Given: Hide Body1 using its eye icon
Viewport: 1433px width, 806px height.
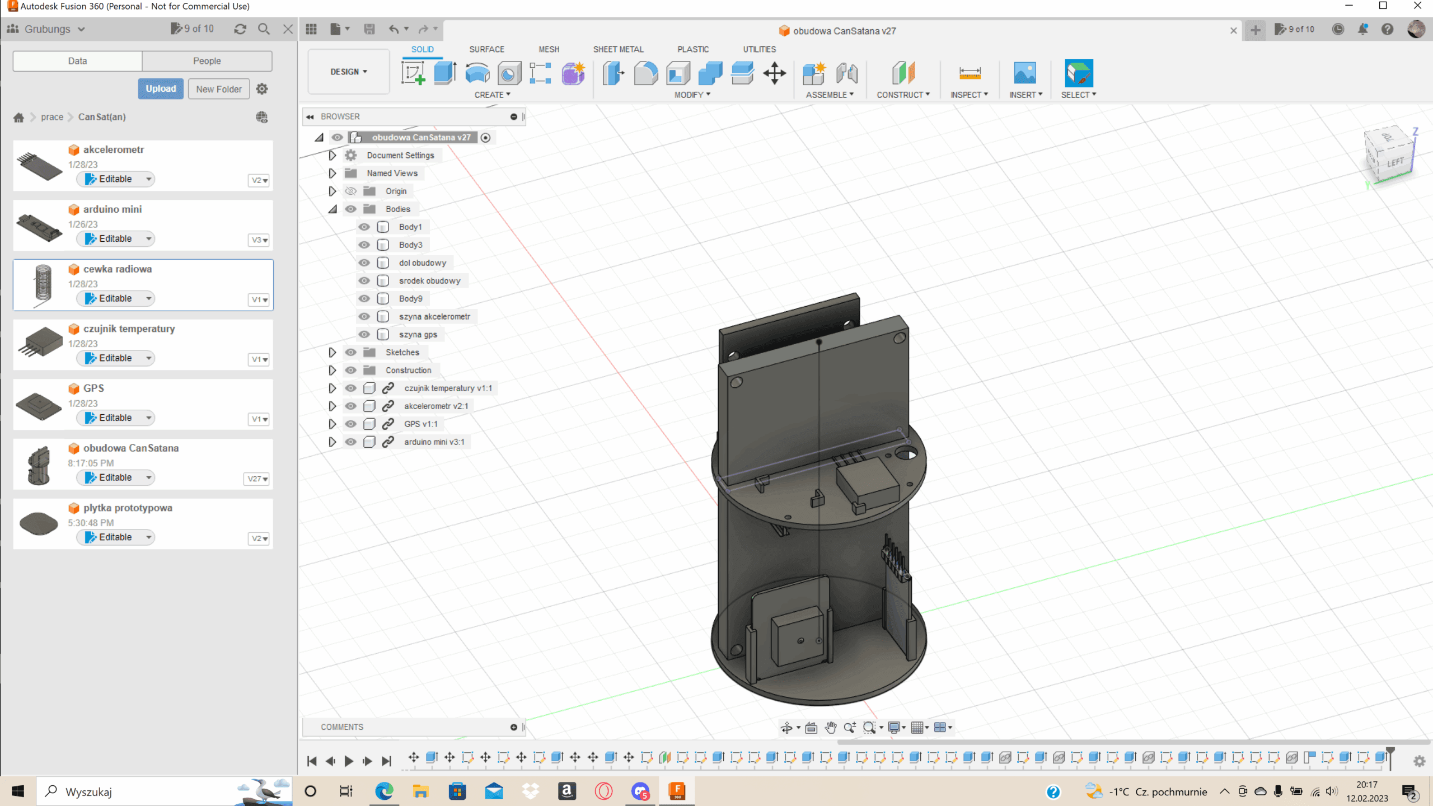Looking at the screenshot, I should [364, 227].
